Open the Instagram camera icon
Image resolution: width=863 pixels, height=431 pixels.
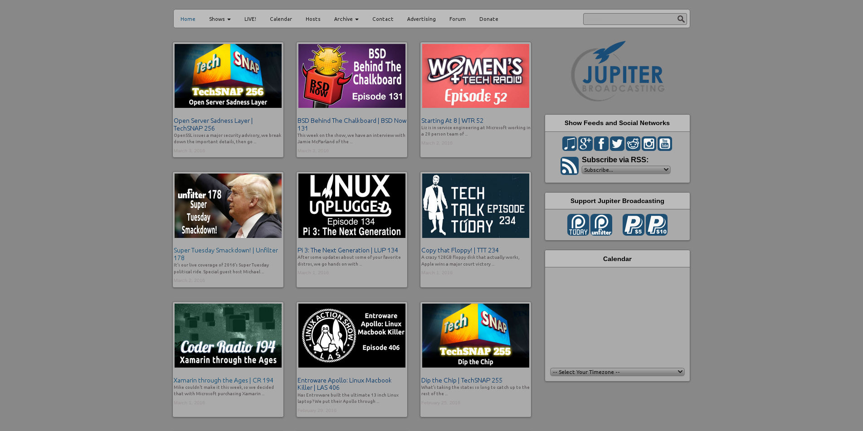[x=649, y=144]
